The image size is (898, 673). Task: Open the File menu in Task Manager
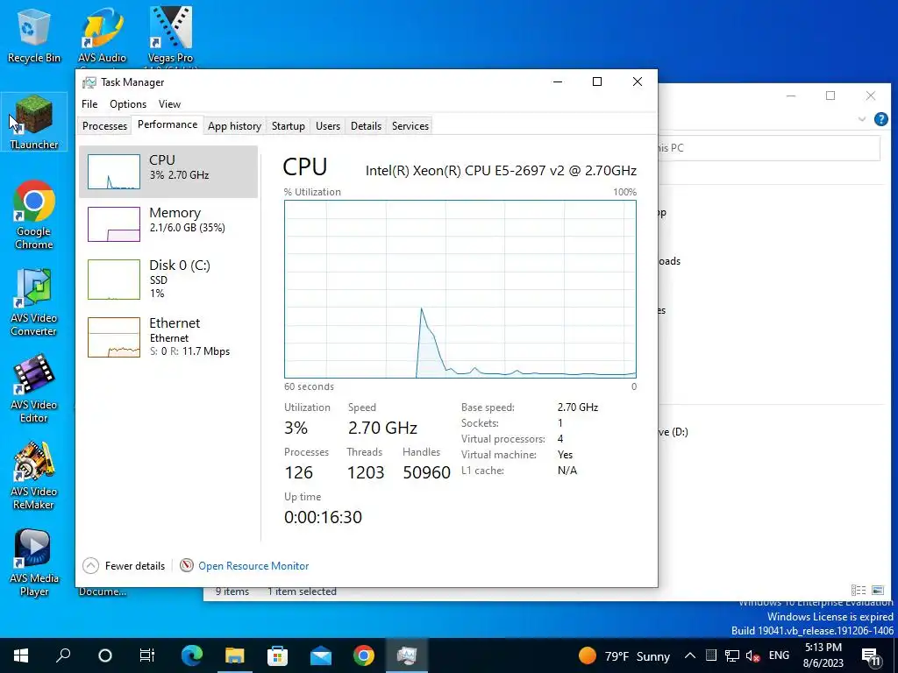89,104
